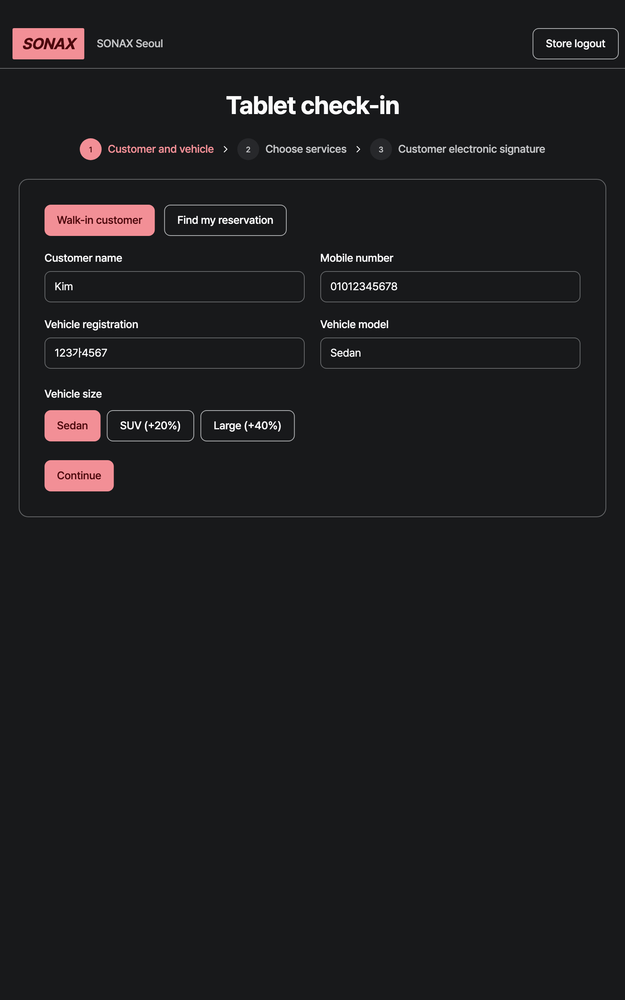The height and width of the screenshot is (1000, 625).
Task: Select Sedan vehicle size option
Action: (x=72, y=426)
